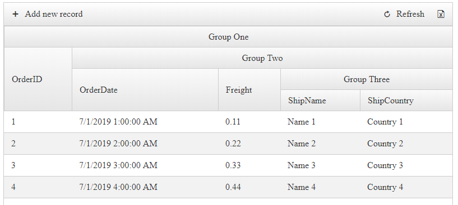Click the Refresh button label
This screenshot has width=458, height=205.
pos(410,14)
